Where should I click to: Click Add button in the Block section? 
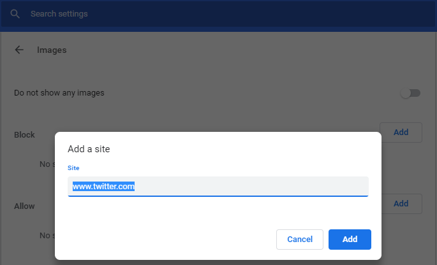click(401, 132)
